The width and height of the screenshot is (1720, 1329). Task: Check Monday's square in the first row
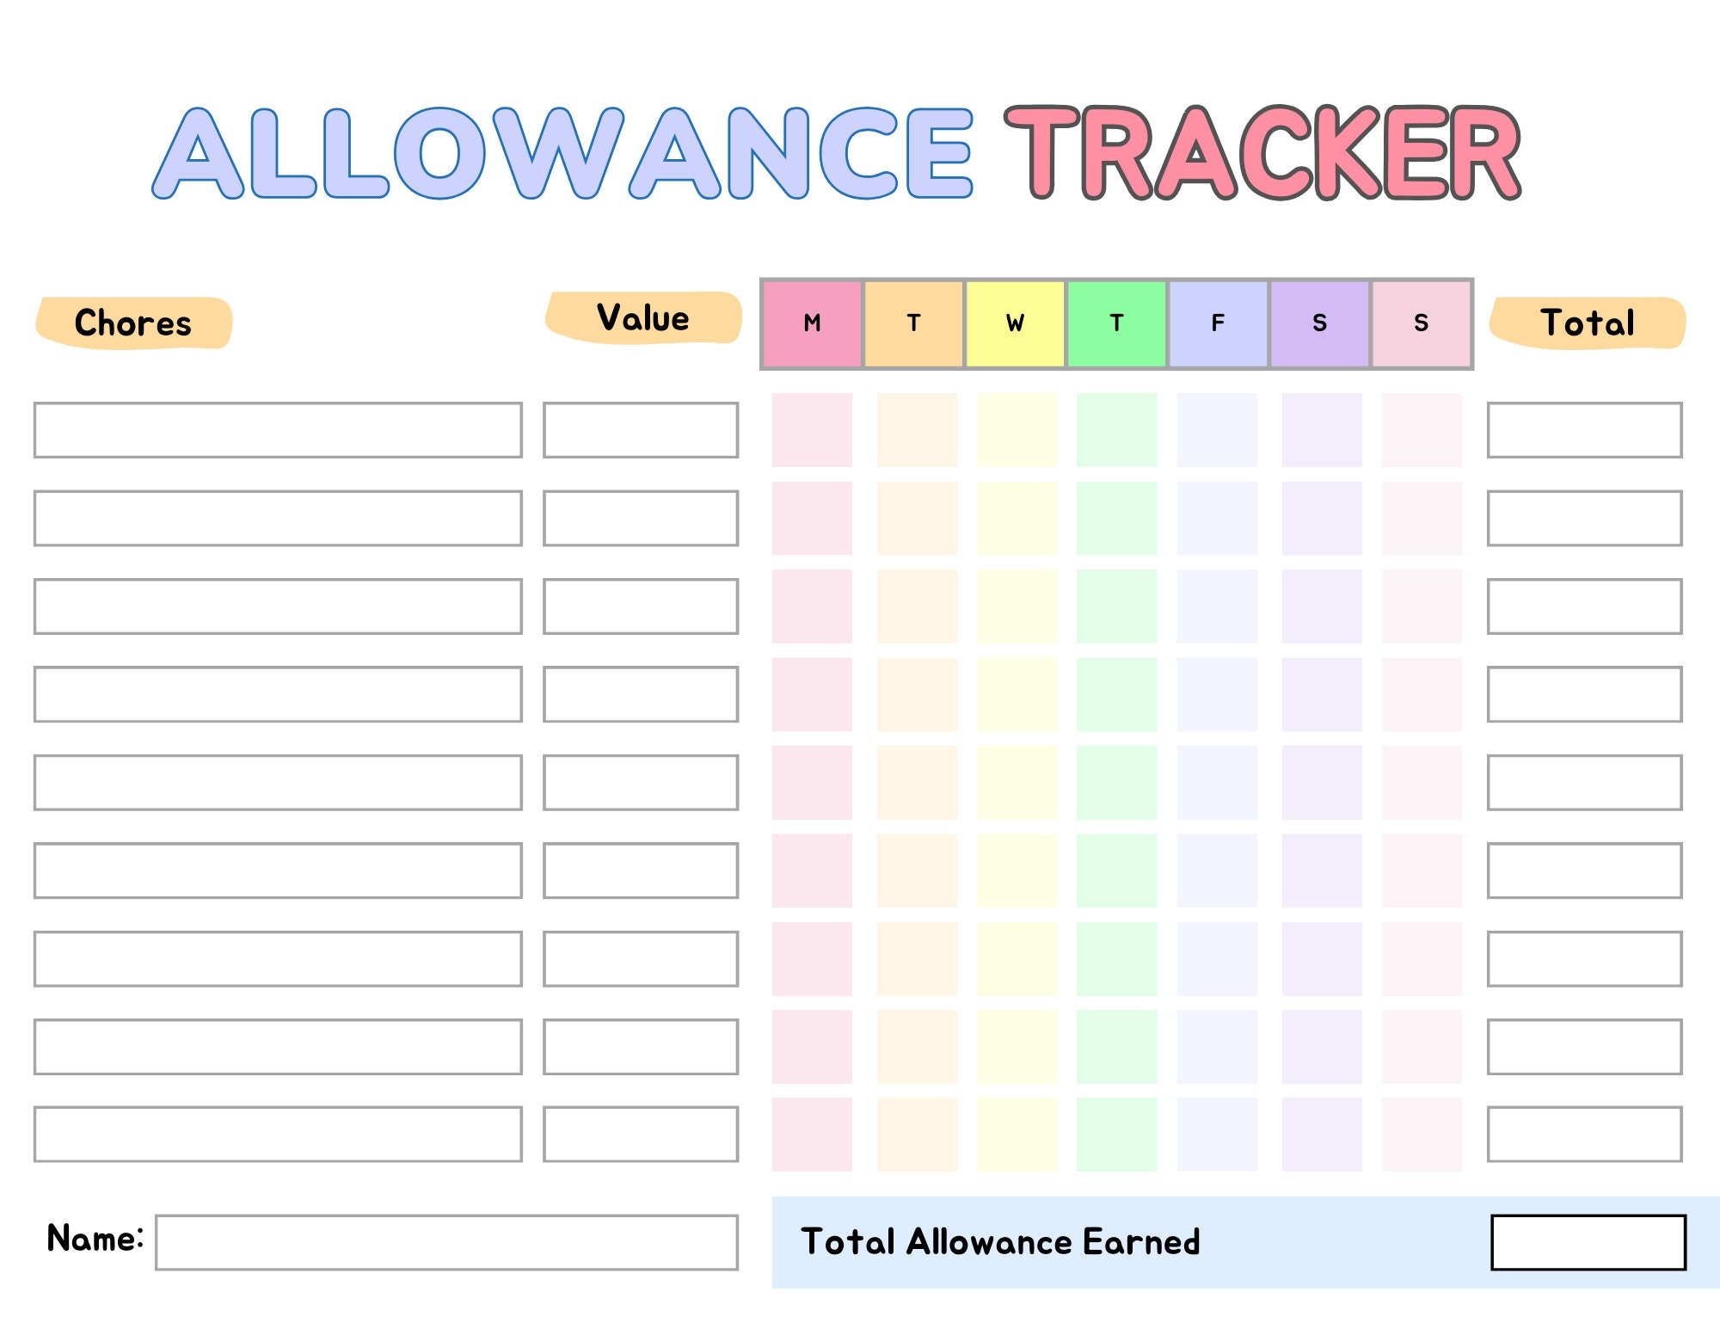point(812,430)
